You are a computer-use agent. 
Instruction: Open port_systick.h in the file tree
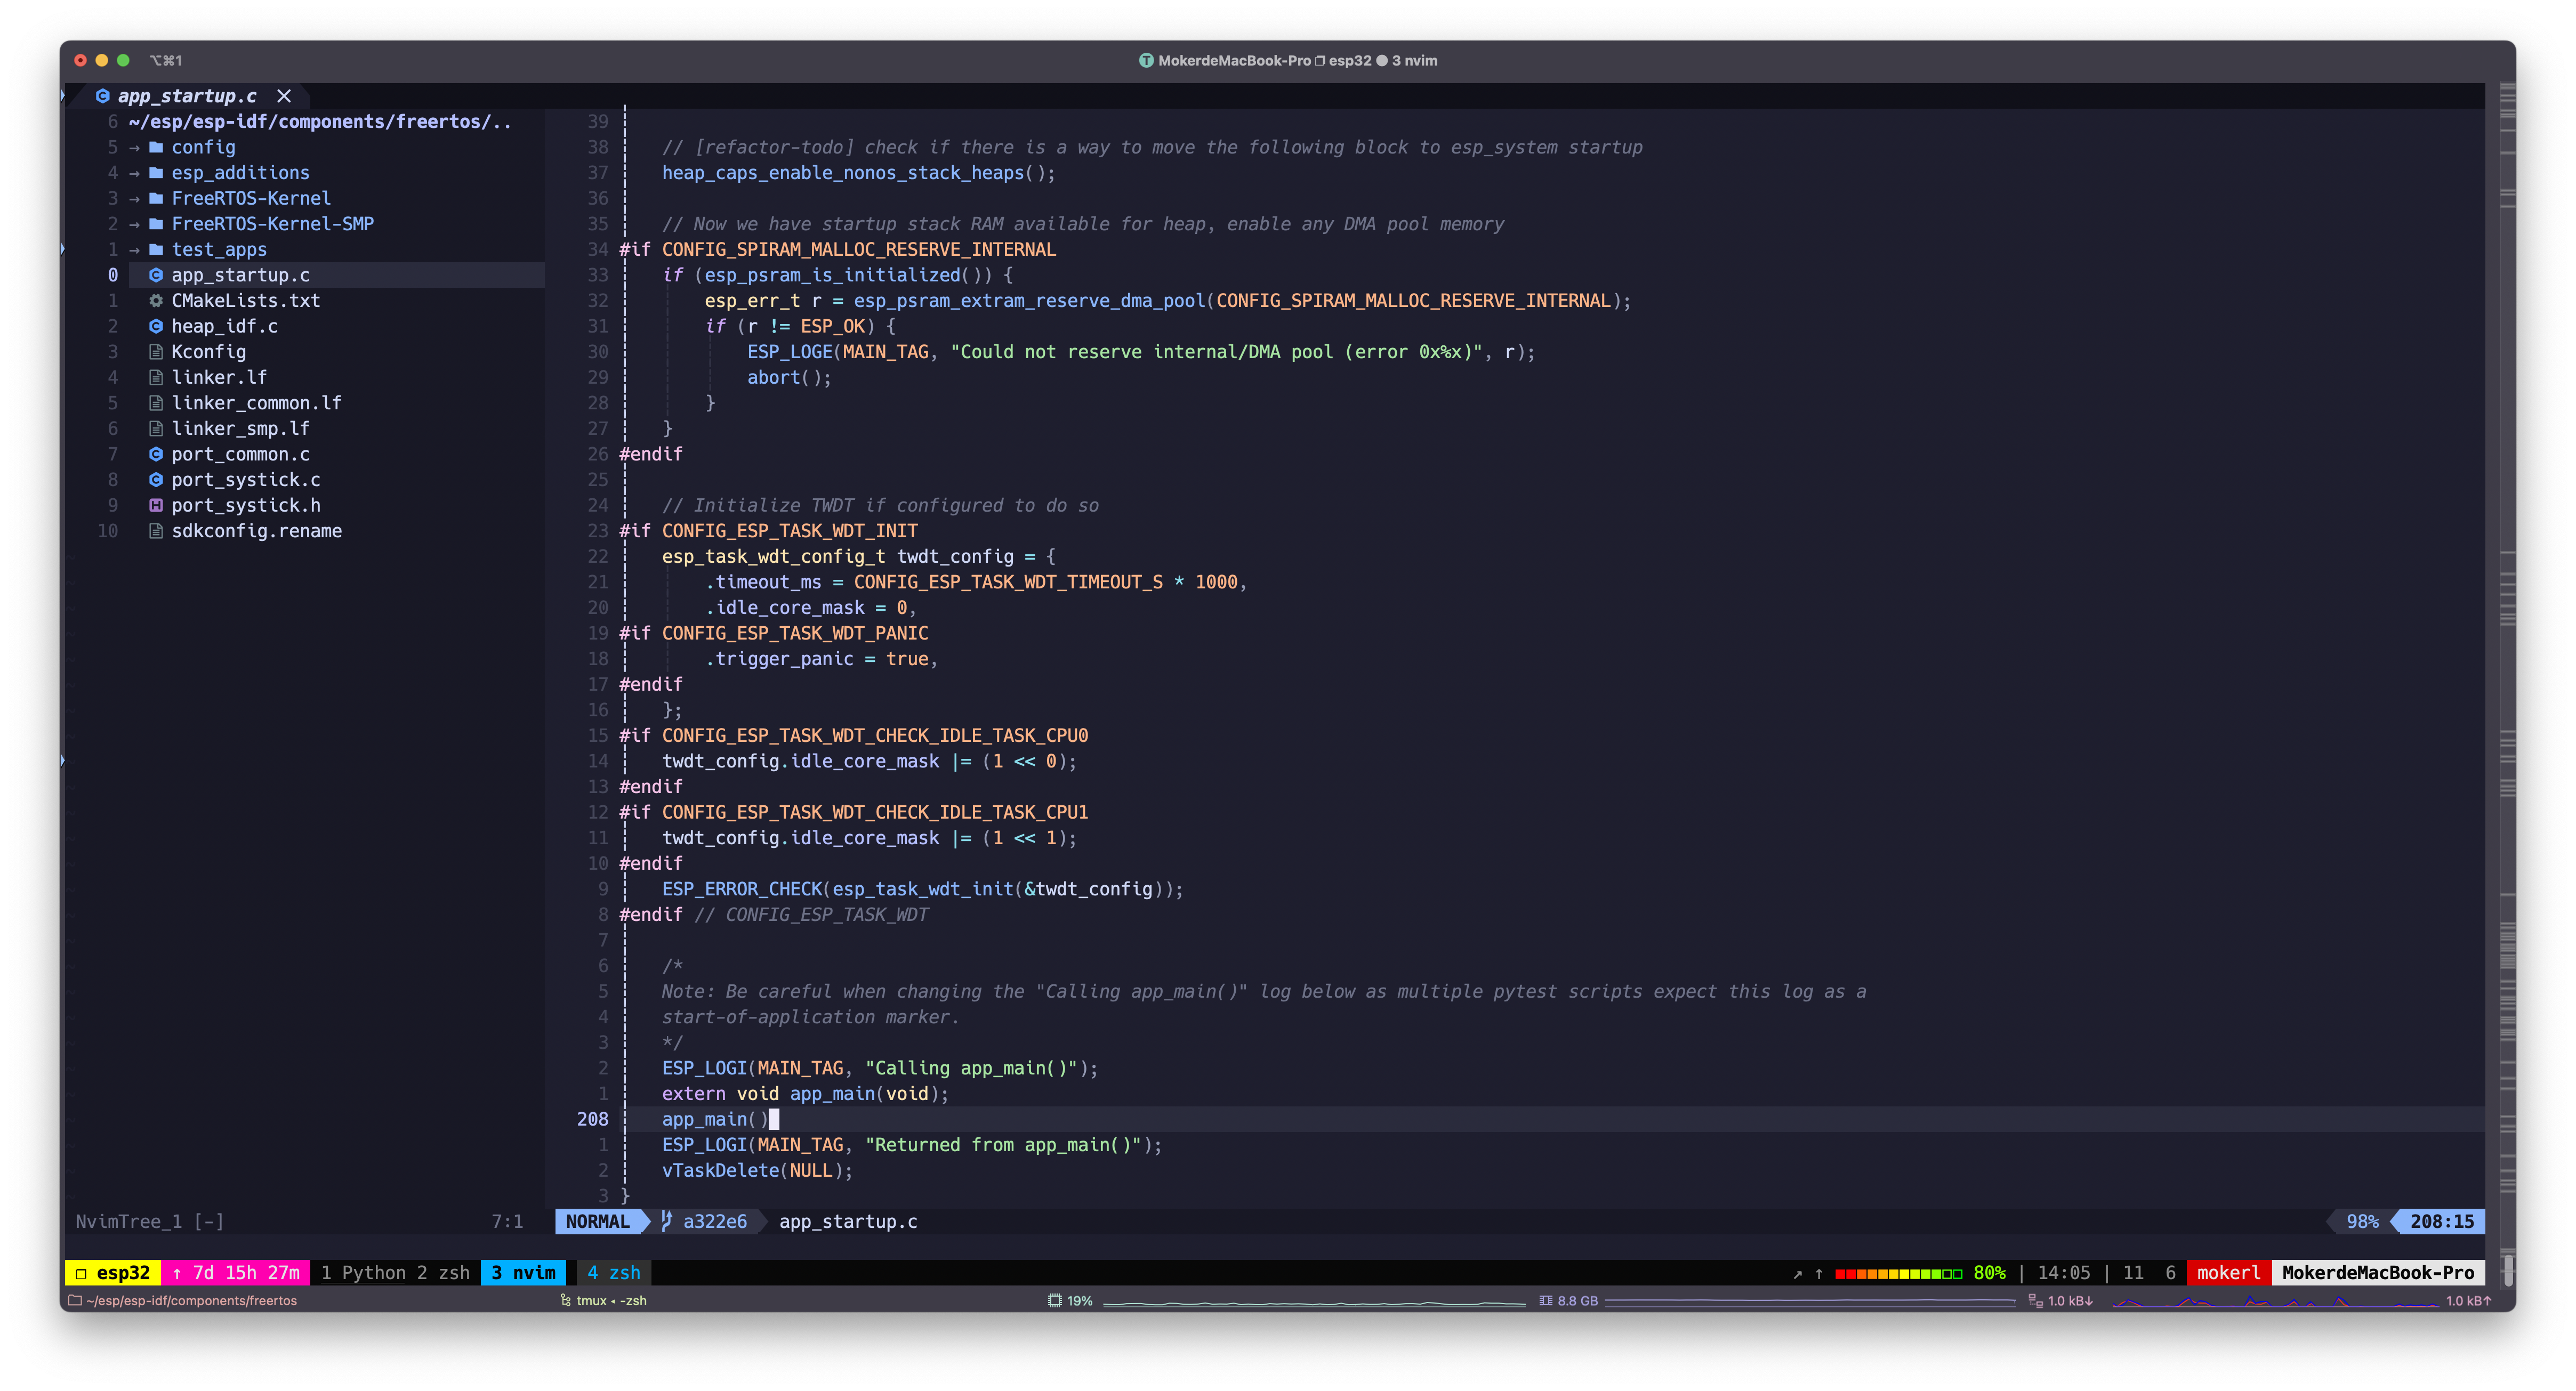246,505
